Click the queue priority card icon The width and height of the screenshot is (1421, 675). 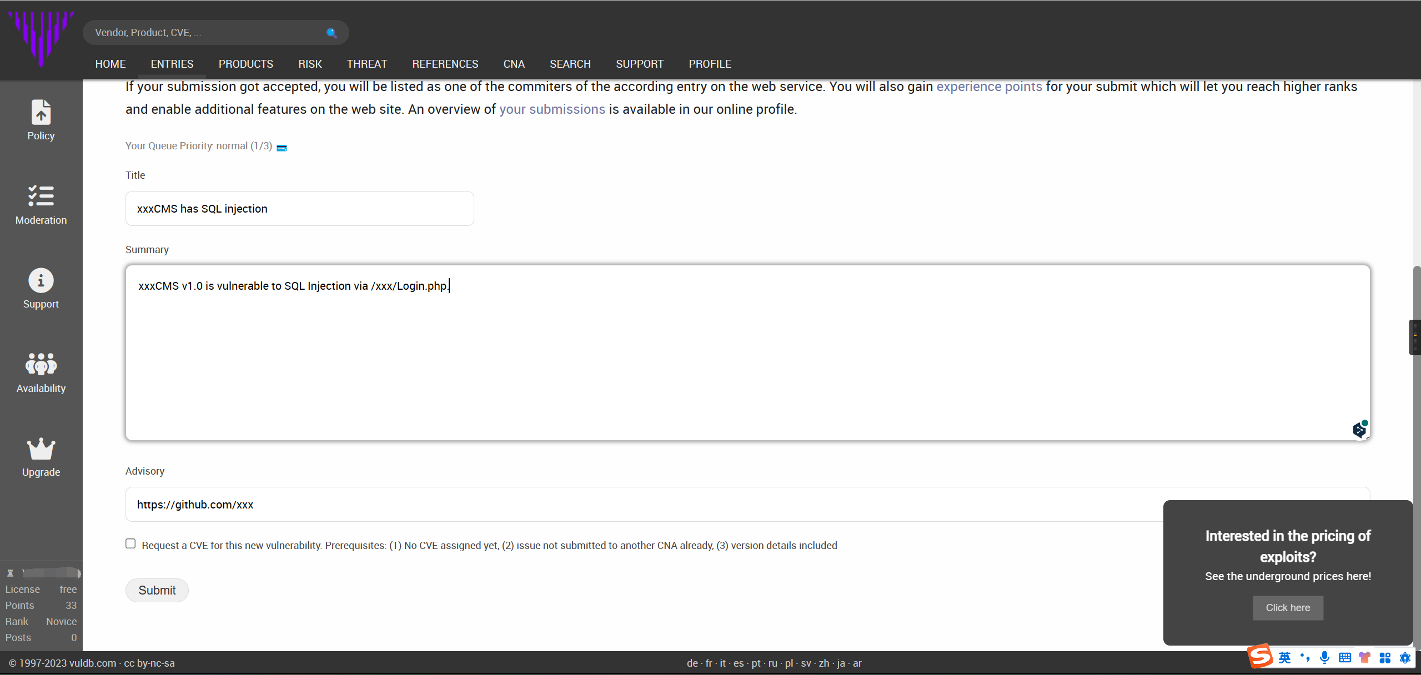pos(282,148)
